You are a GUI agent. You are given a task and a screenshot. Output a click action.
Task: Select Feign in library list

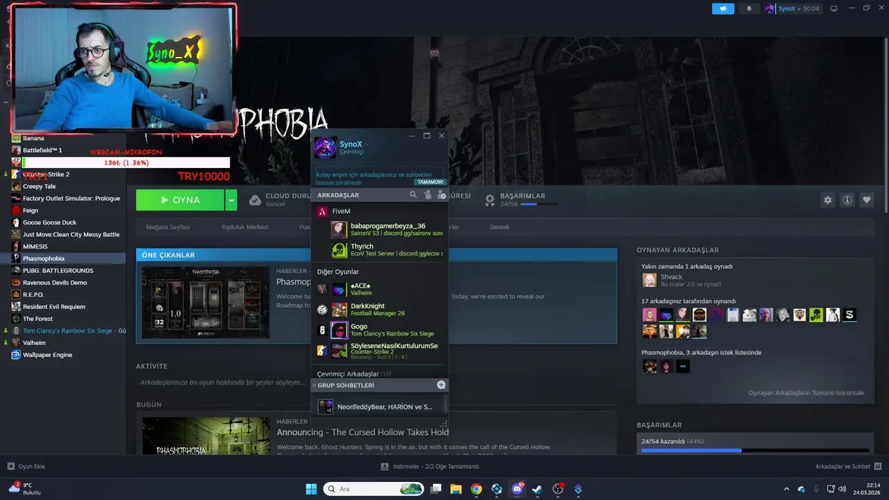[31, 210]
